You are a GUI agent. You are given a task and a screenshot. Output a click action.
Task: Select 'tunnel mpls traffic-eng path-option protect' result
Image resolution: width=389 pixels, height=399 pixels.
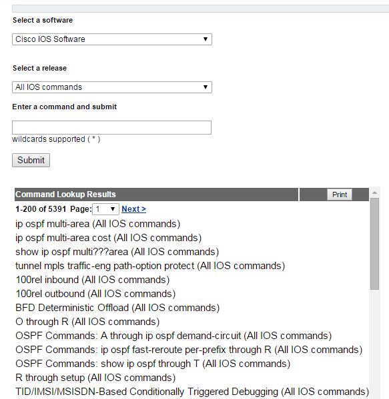150,266
